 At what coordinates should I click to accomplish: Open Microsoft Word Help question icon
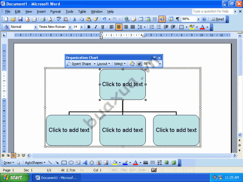coord(204,19)
